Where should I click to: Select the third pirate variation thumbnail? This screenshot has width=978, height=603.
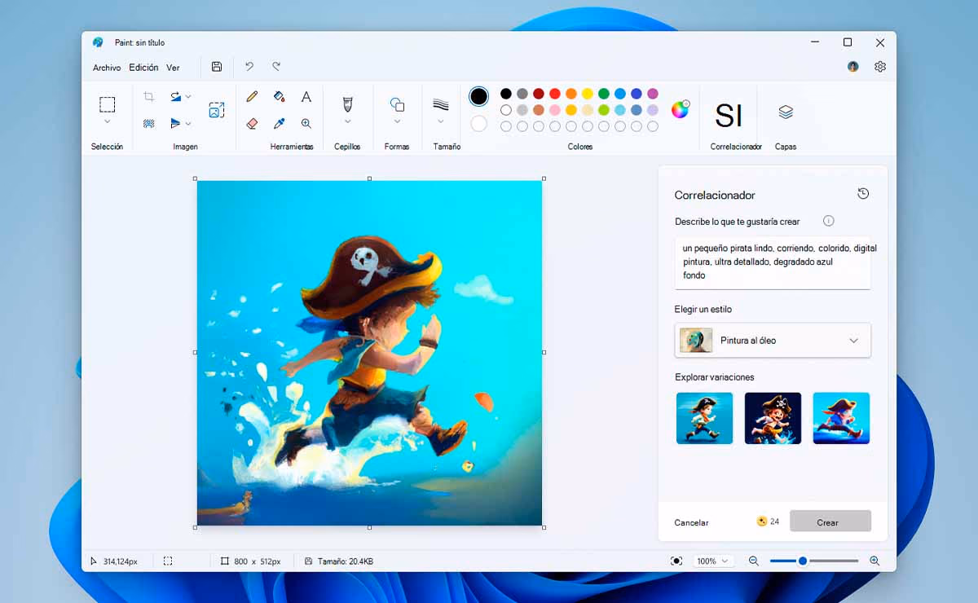841,418
